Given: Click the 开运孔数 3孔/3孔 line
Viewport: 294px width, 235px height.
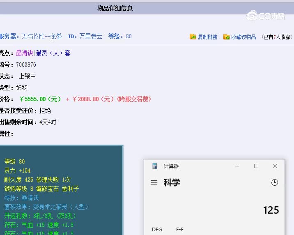Looking at the screenshot, I should coord(40,216).
